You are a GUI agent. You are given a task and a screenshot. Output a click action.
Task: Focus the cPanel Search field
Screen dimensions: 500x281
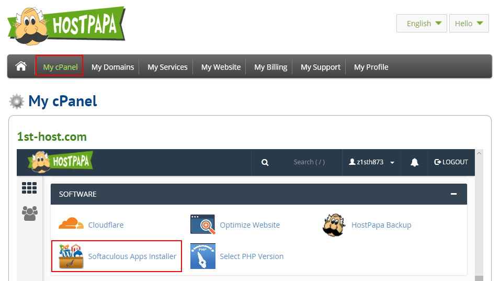(x=309, y=162)
